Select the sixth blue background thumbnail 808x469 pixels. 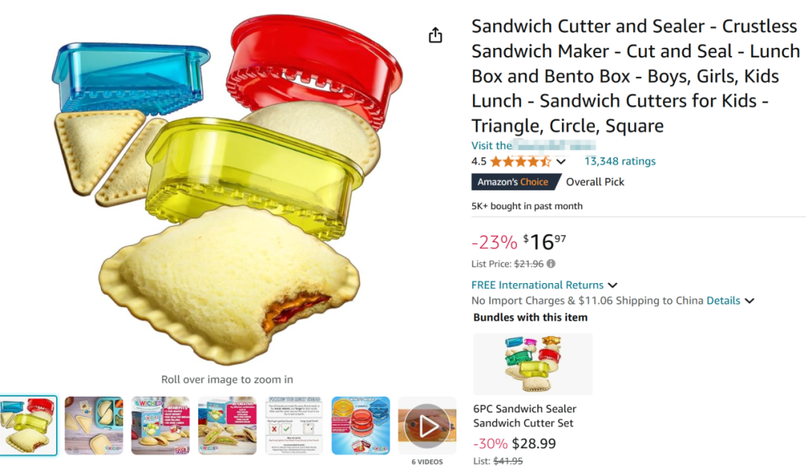click(x=361, y=426)
